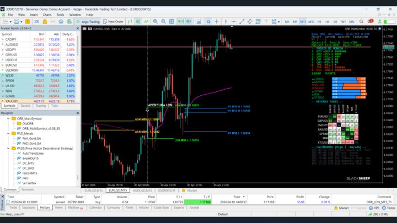This screenshot has width=397, height=223.
Task: Open graphical objects dropdown arrow
Action: click(279, 21)
